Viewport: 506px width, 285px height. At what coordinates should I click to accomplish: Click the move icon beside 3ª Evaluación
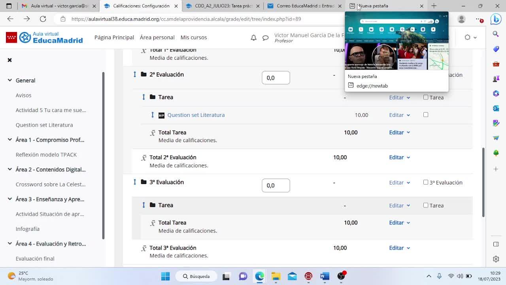[x=135, y=182]
